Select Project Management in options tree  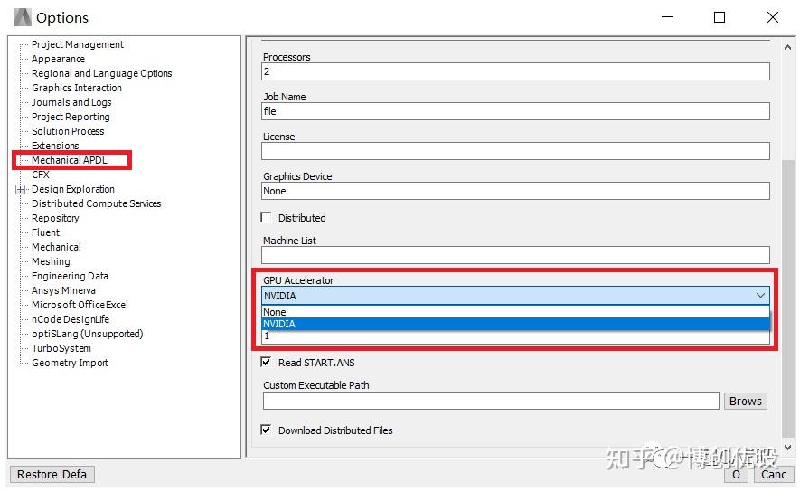pos(78,44)
